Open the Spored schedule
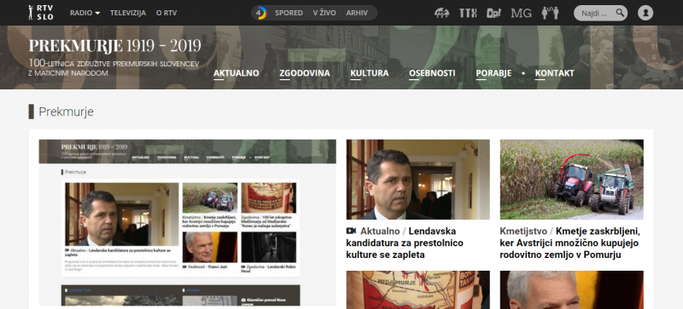The height and width of the screenshot is (309, 683). (x=289, y=13)
